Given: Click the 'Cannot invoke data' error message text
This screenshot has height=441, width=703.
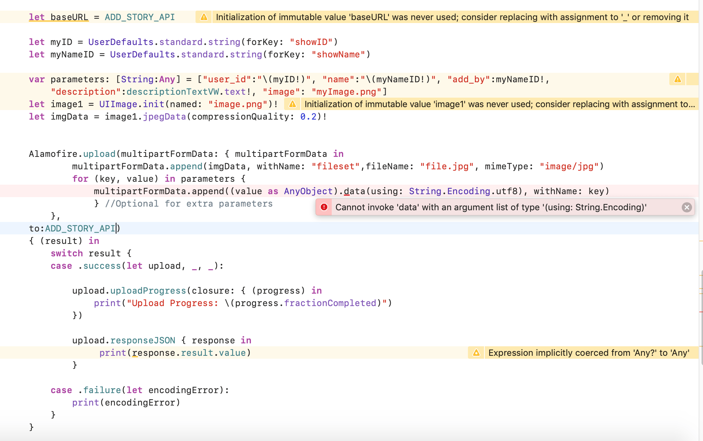Looking at the screenshot, I should pos(491,207).
